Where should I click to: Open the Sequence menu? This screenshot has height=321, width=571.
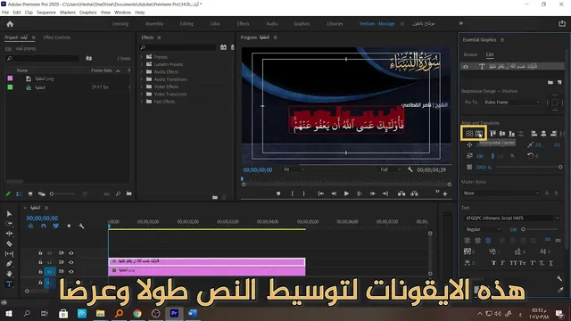coord(46,12)
